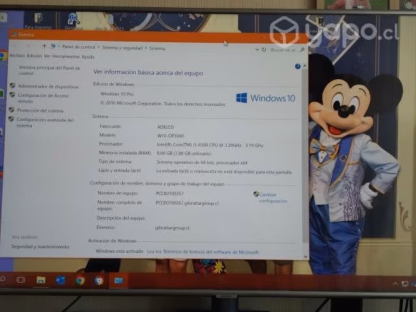The width and height of the screenshot is (416, 312).
Task: Click the shield icon next to Cambiar configuración
Action: (x=255, y=194)
